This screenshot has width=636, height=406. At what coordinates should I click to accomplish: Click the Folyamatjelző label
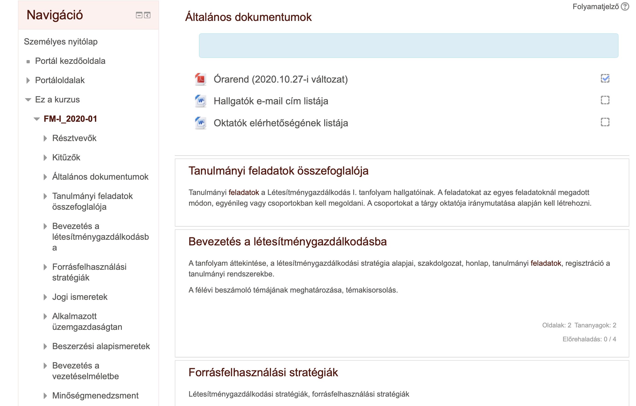coord(596,6)
